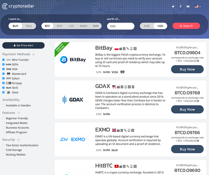Open the Facebook icon in the header
209x175 pixels.
pos(180,6)
